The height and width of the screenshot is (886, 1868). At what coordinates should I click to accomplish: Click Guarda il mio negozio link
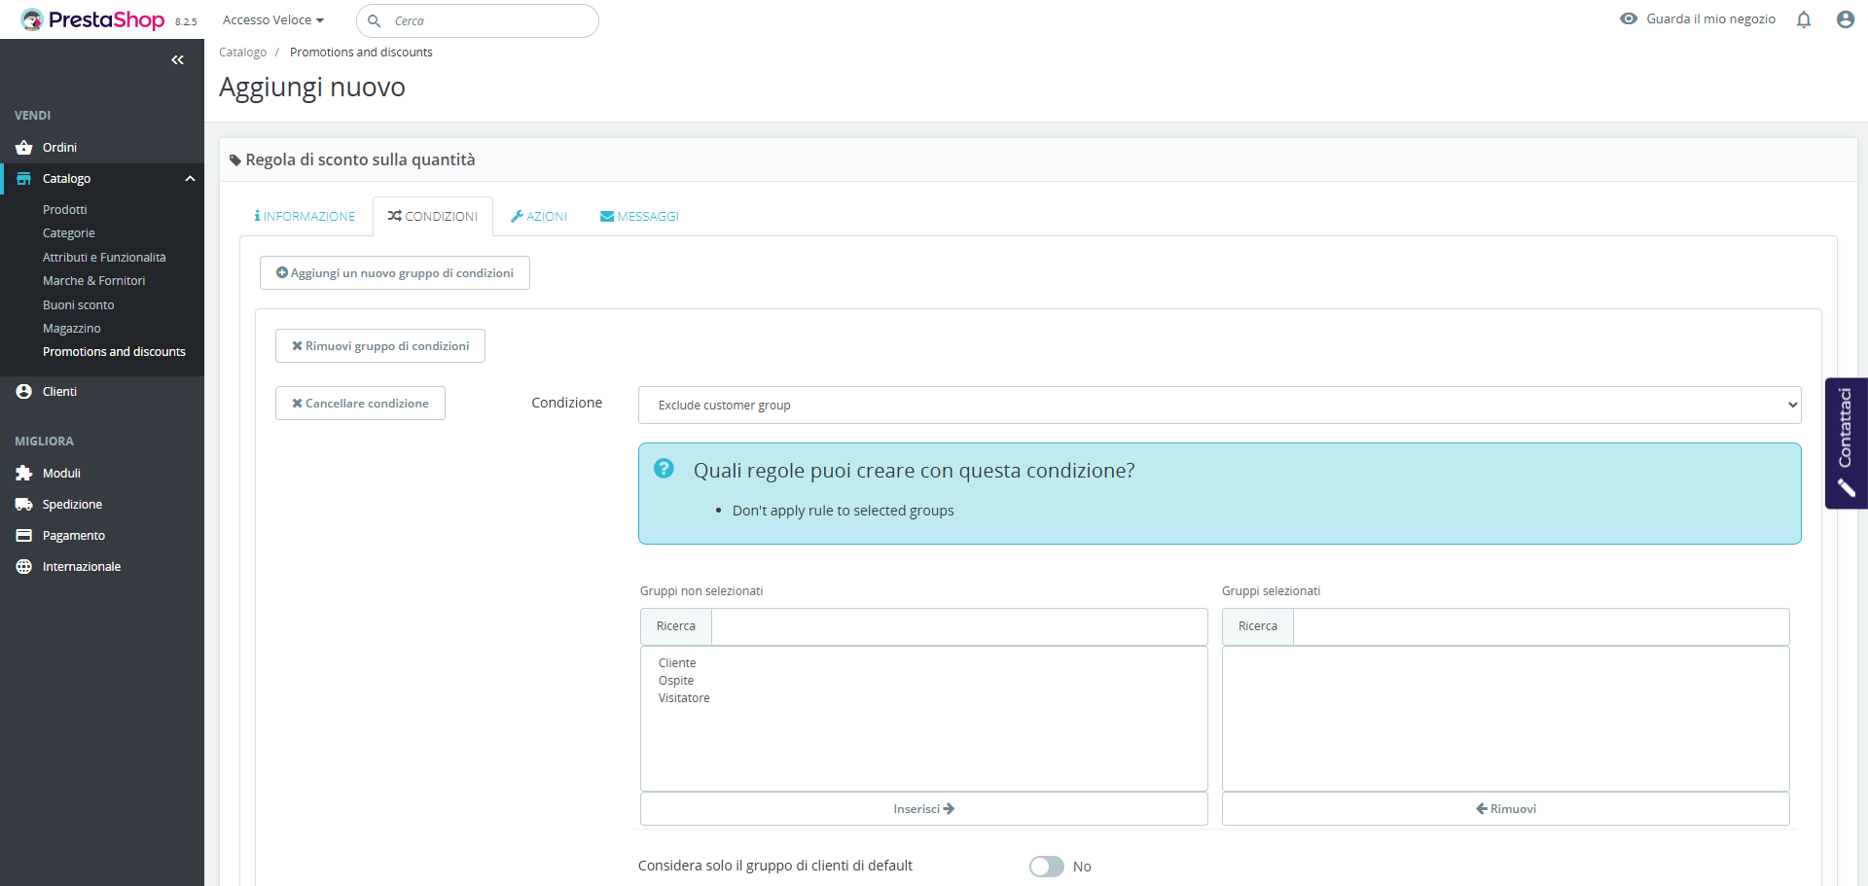(x=1698, y=19)
